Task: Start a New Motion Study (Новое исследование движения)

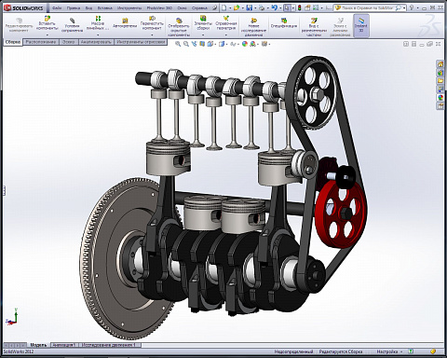Action: coord(253,27)
